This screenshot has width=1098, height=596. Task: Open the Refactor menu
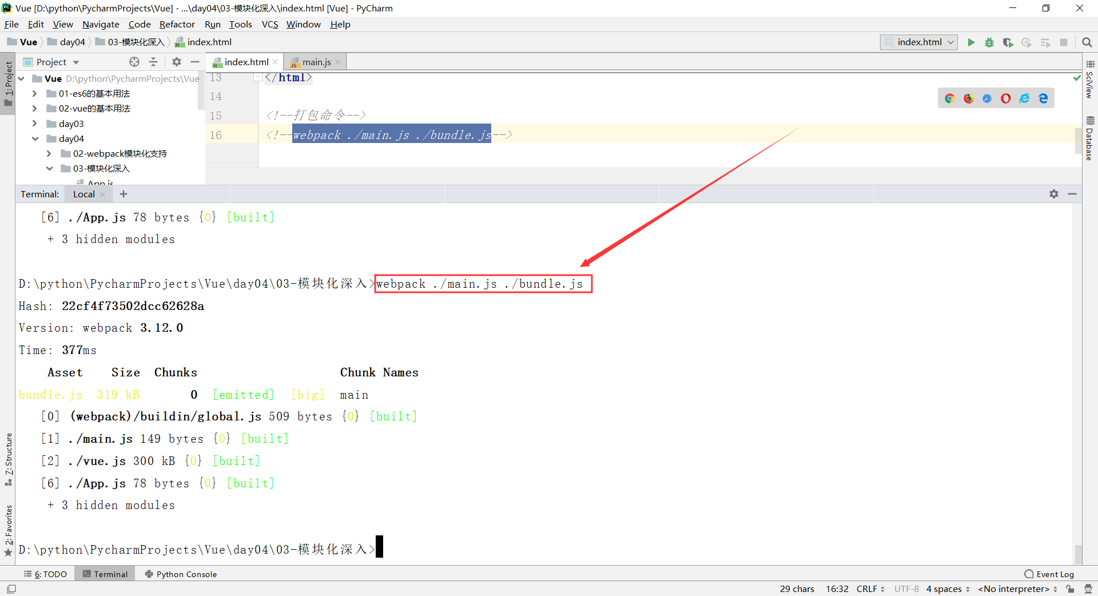pyautogui.click(x=177, y=24)
